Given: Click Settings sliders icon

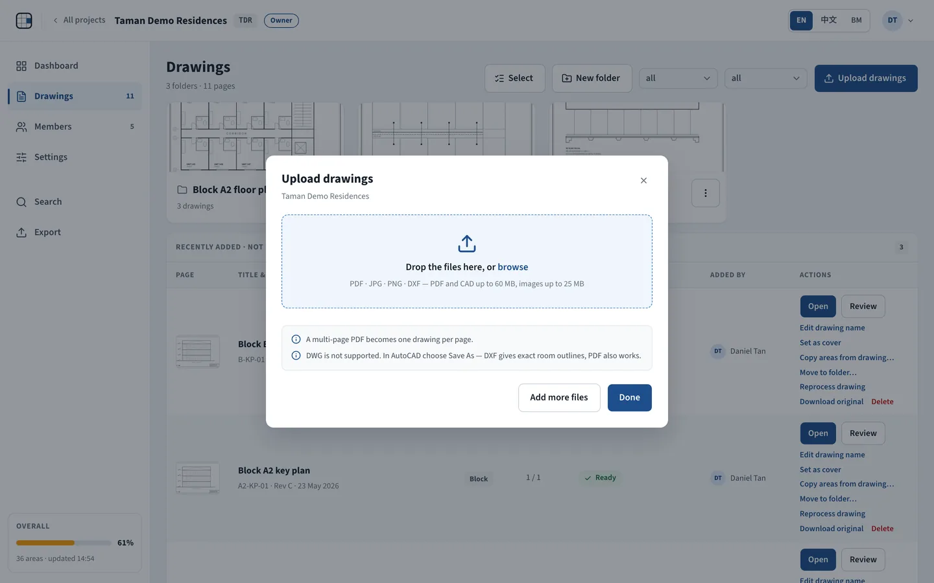Looking at the screenshot, I should pos(21,157).
